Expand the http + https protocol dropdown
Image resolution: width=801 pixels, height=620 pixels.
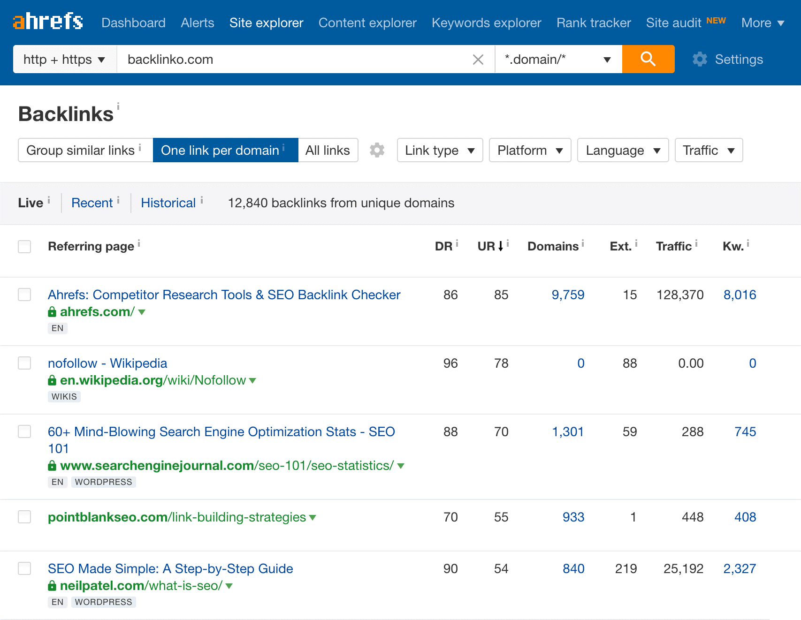tap(64, 60)
